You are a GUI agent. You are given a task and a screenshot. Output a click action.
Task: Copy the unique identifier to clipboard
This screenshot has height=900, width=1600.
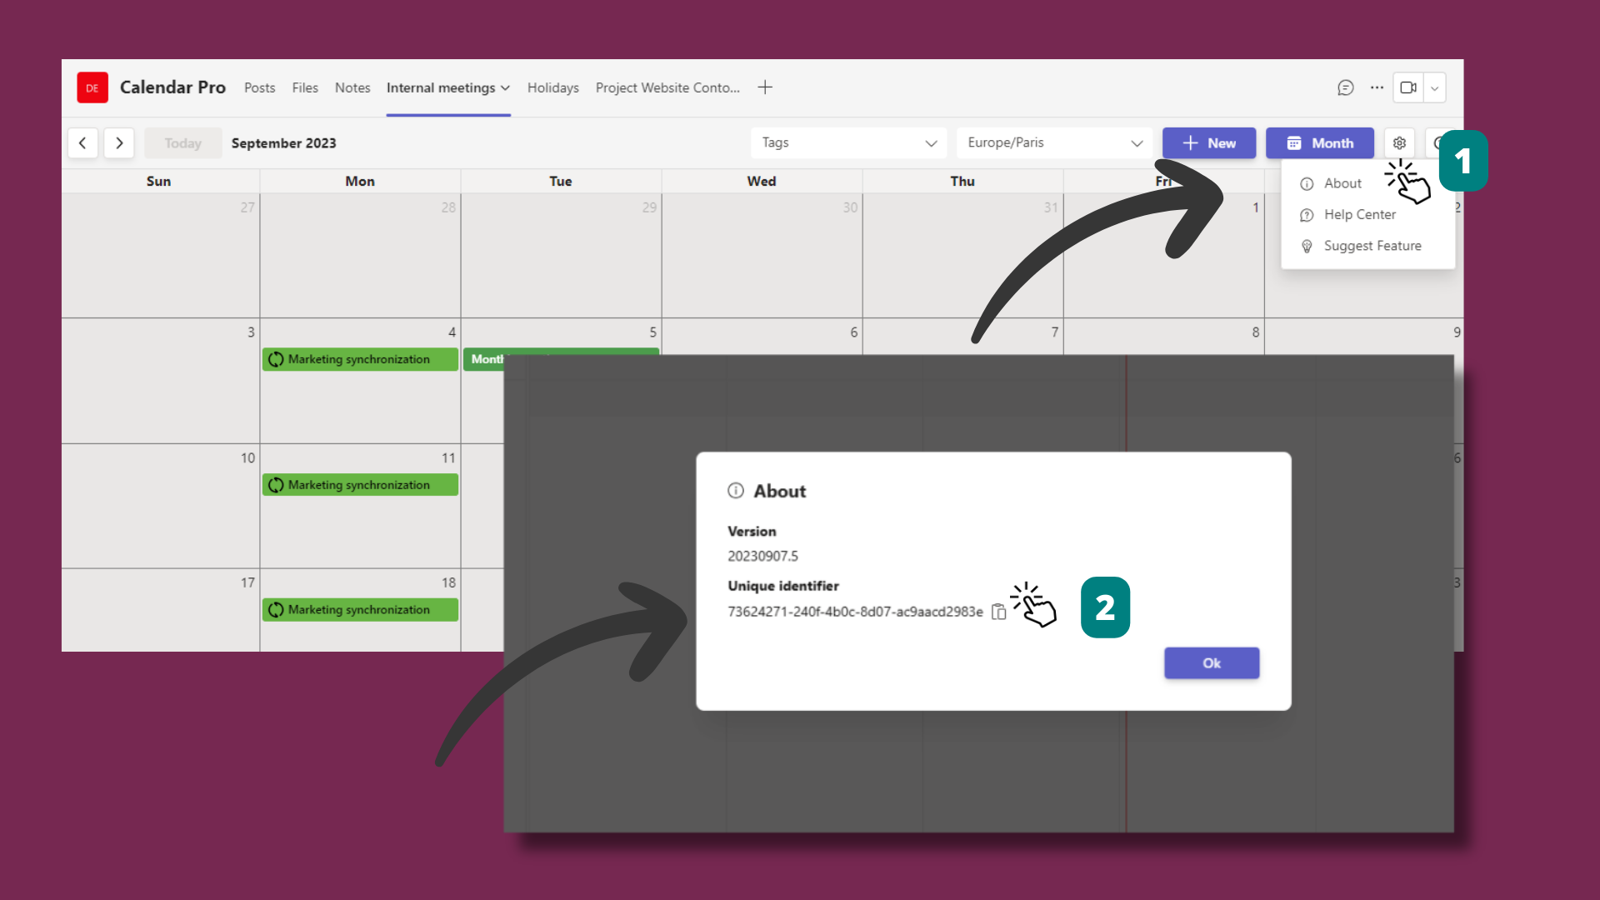tap(998, 612)
